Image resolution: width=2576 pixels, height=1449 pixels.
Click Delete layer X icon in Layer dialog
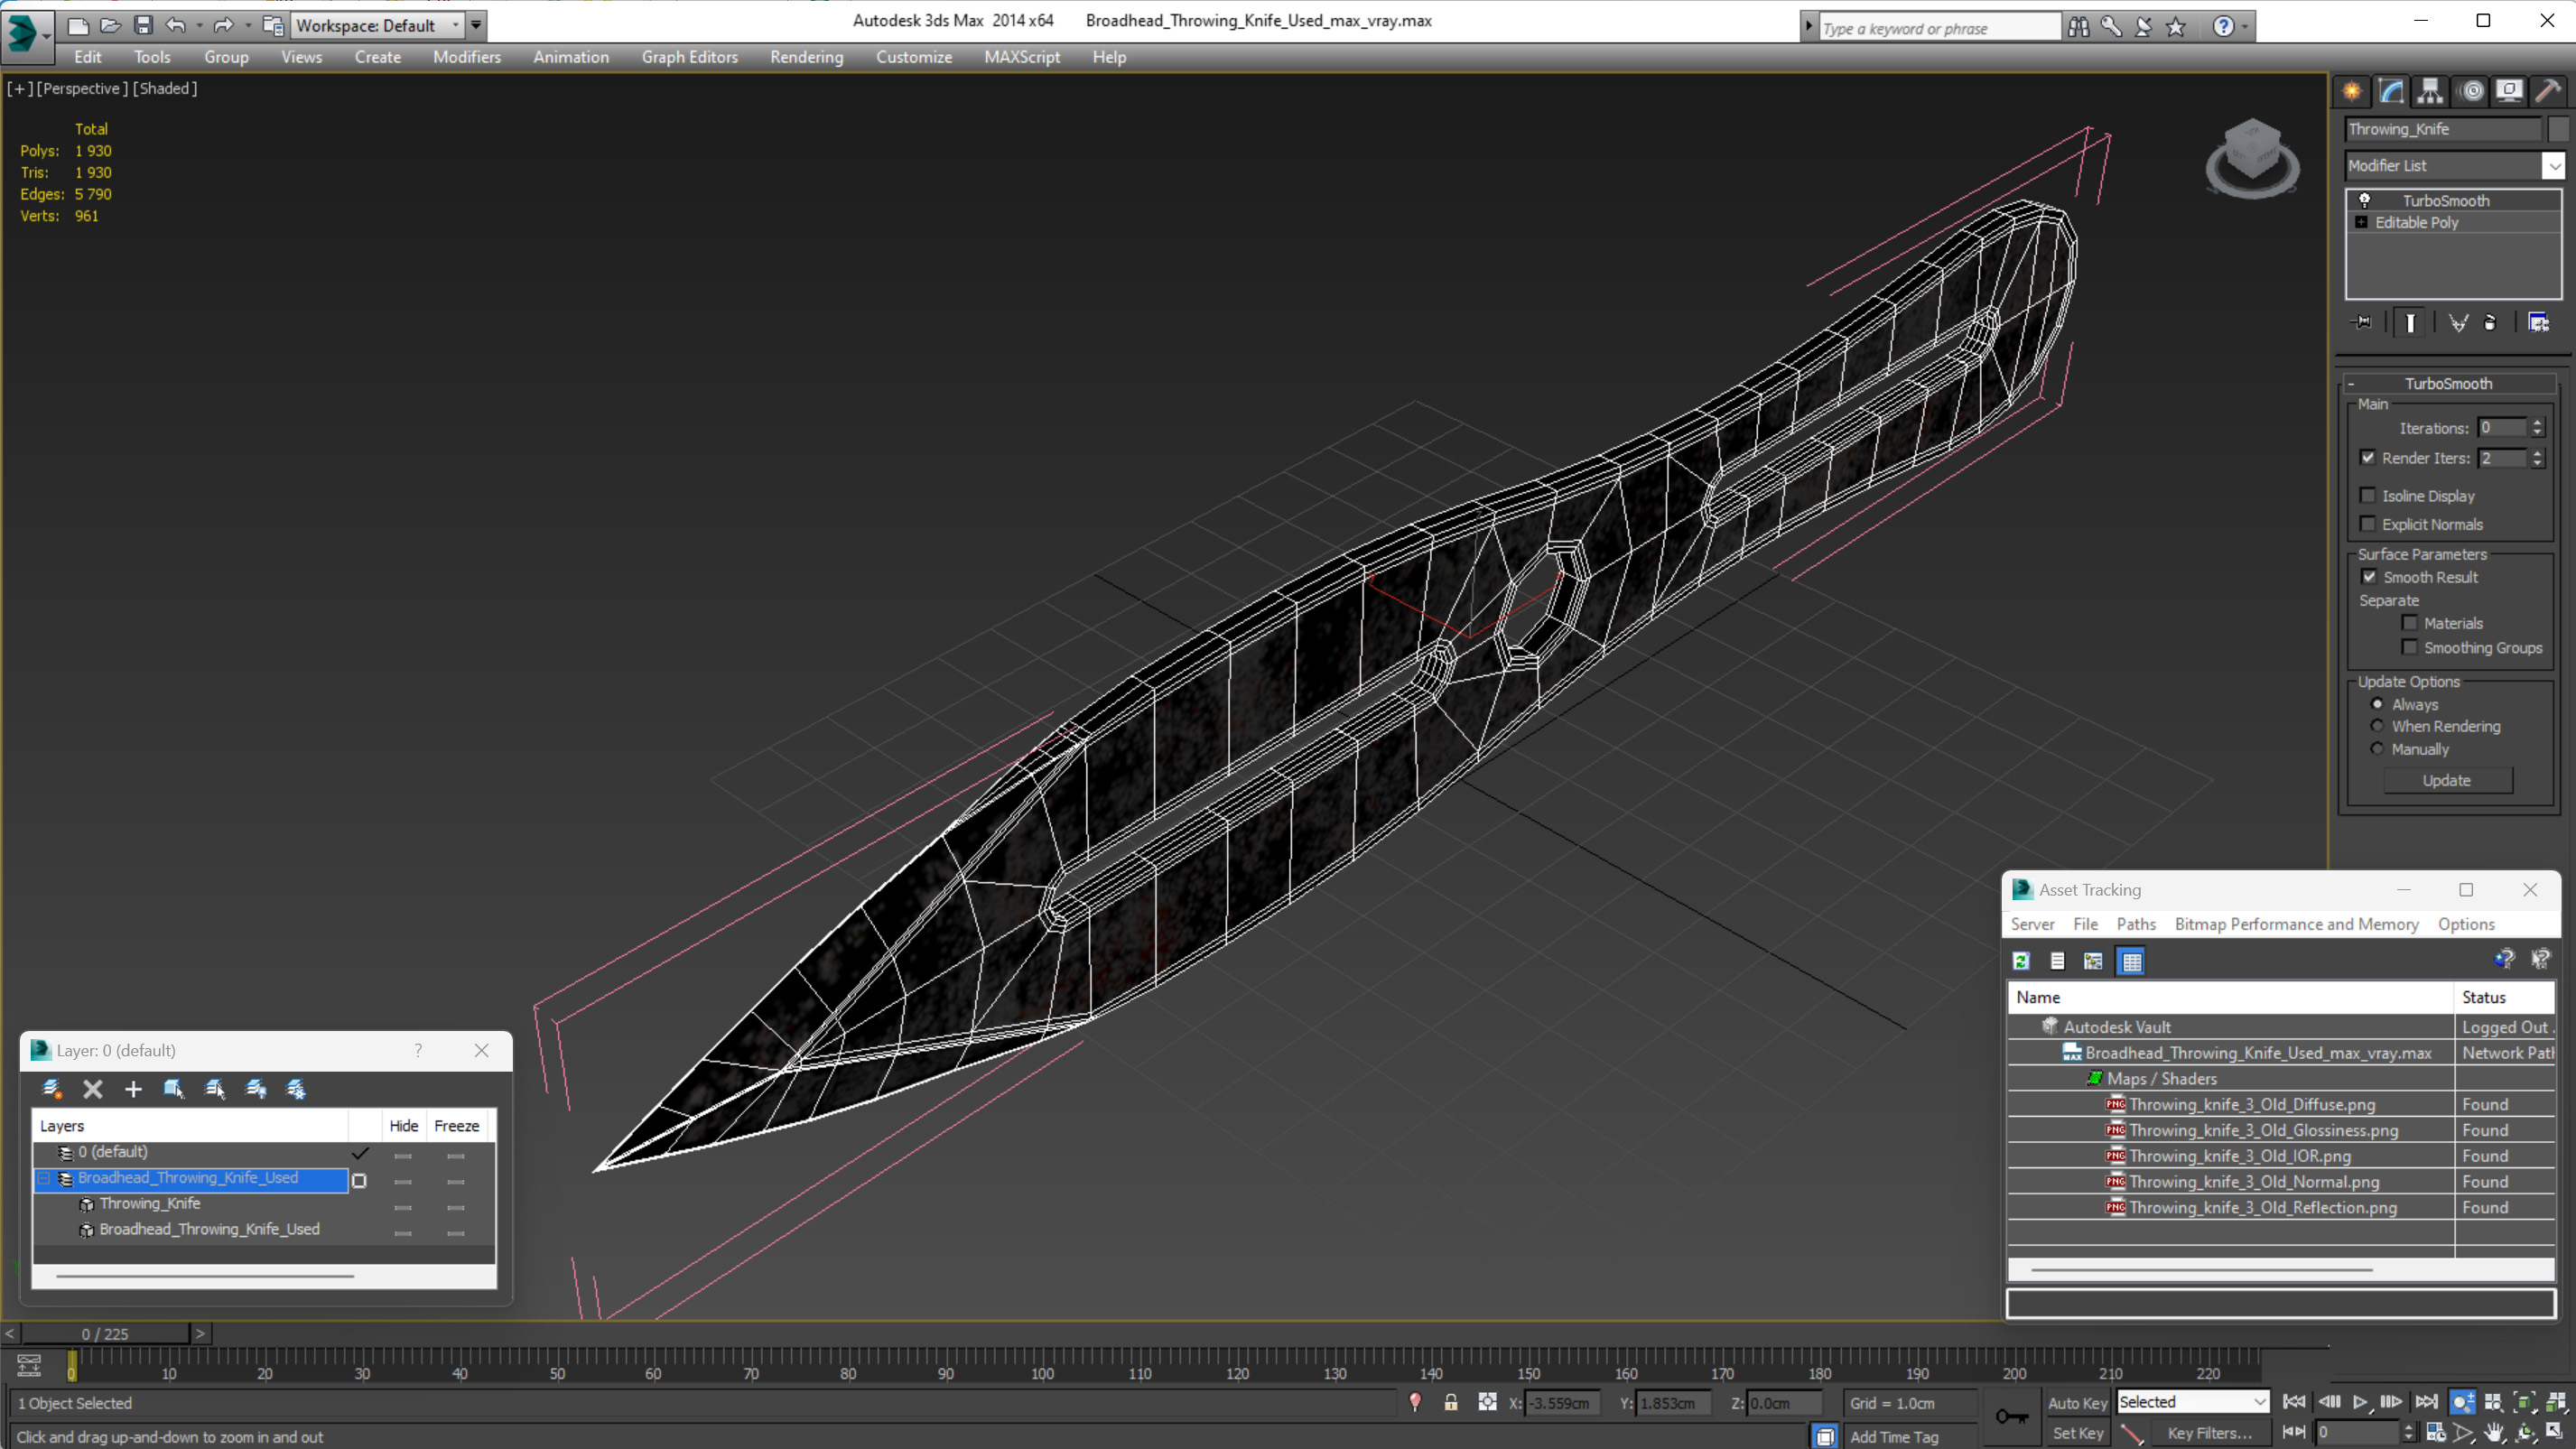(93, 1089)
